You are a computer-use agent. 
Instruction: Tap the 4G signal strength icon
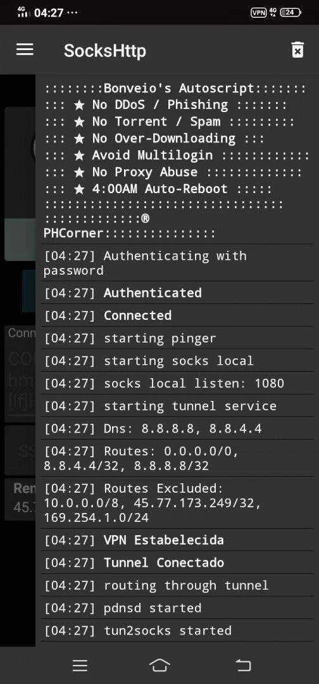click(22, 12)
